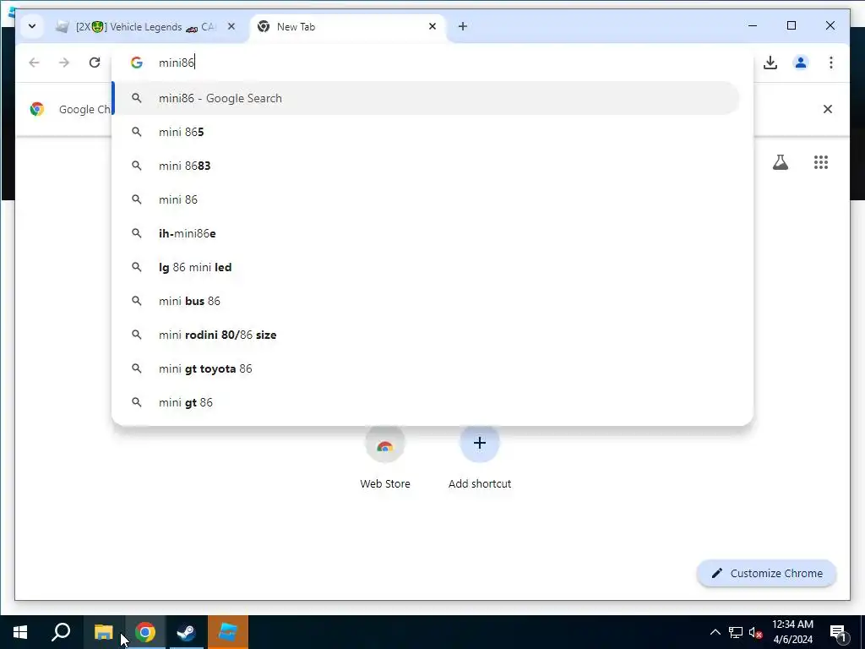The width and height of the screenshot is (865, 649).
Task: Open Steam from the taskbar
Action: click(187, 632)
